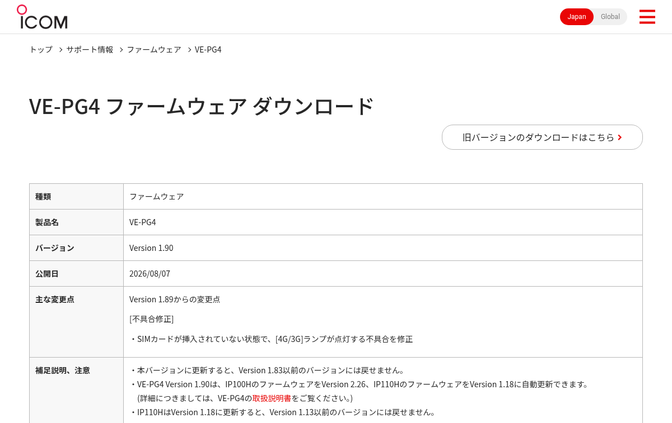Select the [不具合修正] text
The image size is (672, 423).
pos(151,319)
